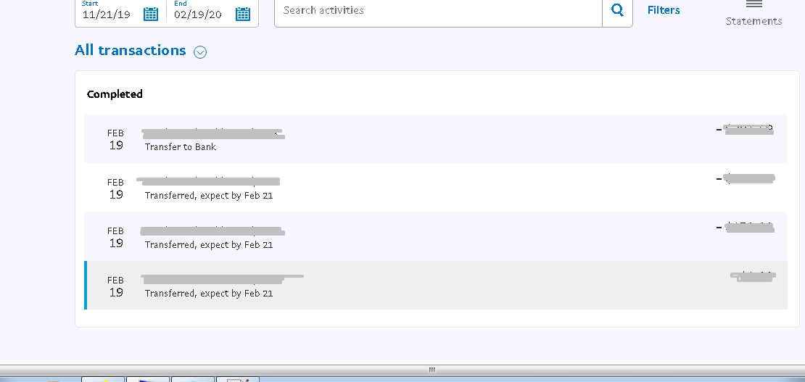Open the Filters link
The width and height of the screenshot is (805, 382).
coord(664,9)
